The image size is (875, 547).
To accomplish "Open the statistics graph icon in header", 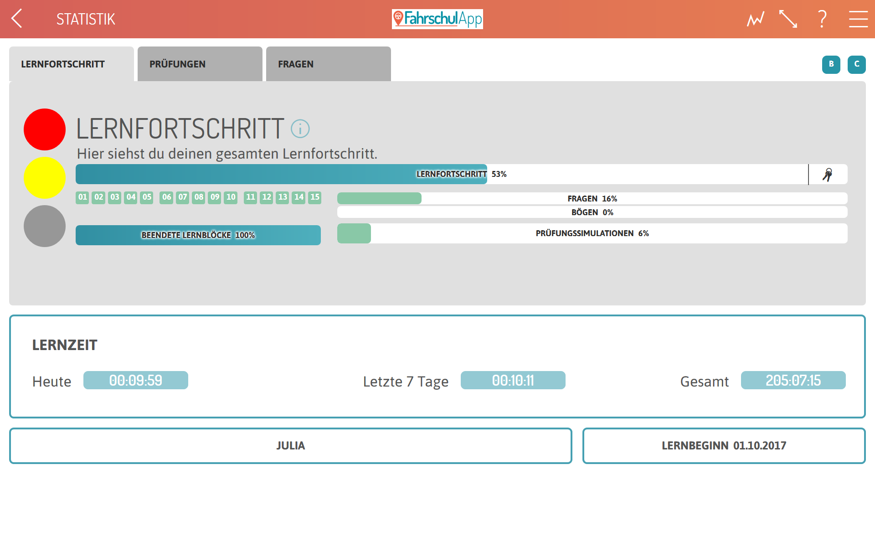I will (x=755, y=19).
